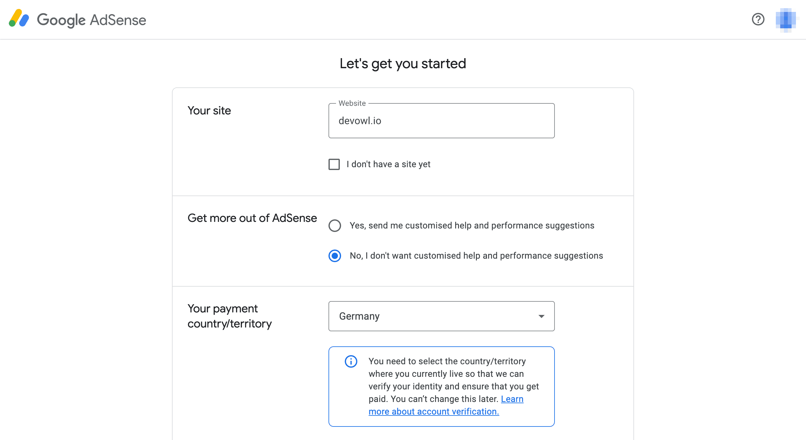Click the "Get more out of AdSense" section label
The image size is (806, 440).
pyautogui.click(x=252, y=218)
